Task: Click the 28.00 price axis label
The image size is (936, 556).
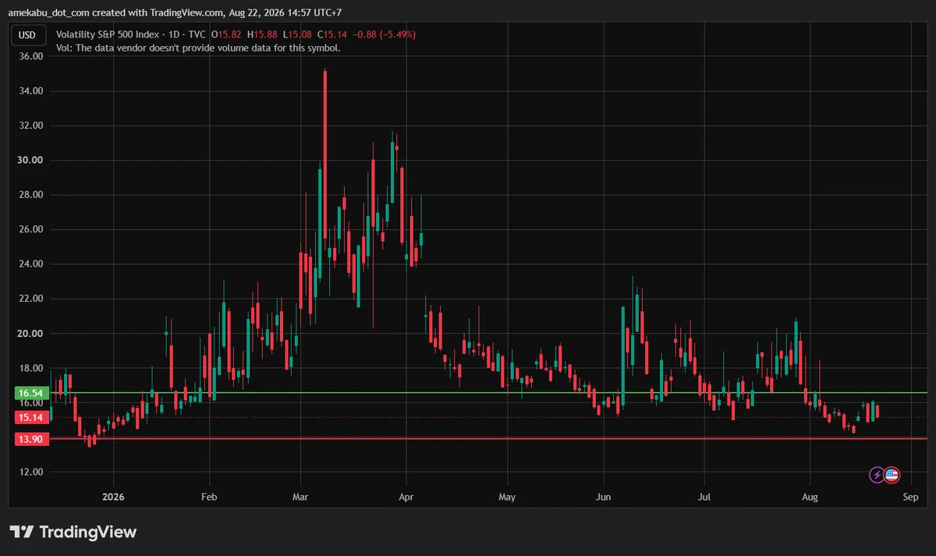Action: (x=31, y=195)
